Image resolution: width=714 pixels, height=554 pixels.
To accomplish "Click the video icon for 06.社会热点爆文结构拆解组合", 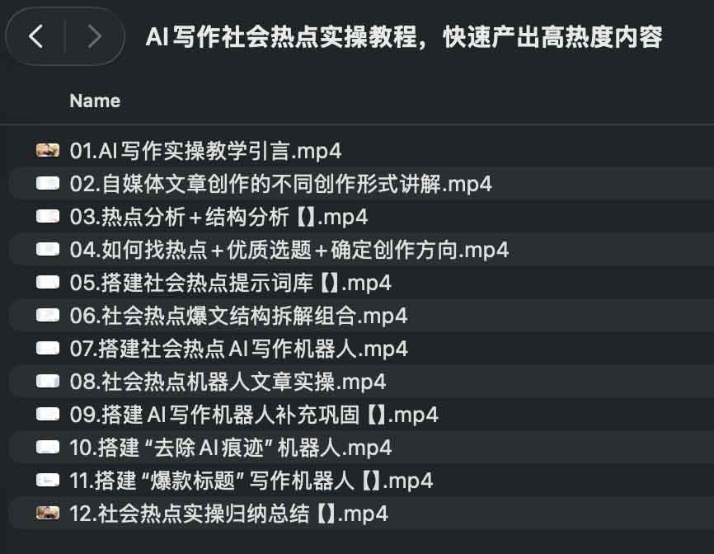I will 48,316.
